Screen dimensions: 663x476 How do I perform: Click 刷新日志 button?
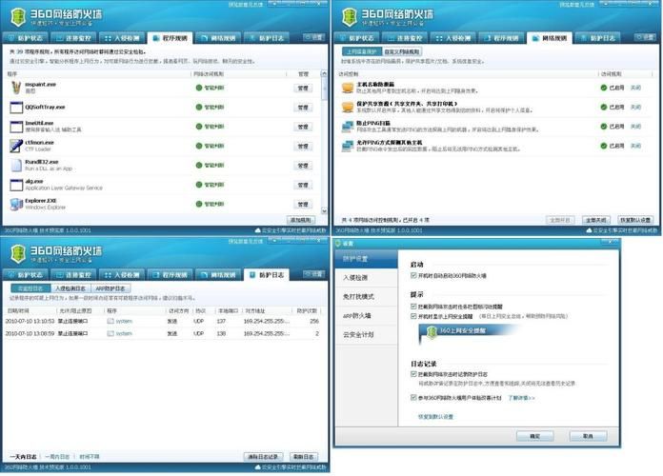(304, 457)
